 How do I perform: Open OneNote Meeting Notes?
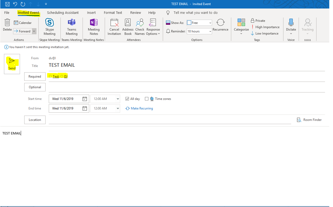[x=94, y=27]
